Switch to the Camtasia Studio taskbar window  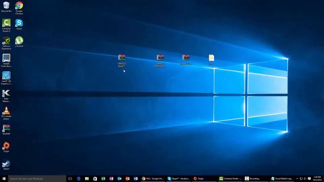(x=230, y=178)
